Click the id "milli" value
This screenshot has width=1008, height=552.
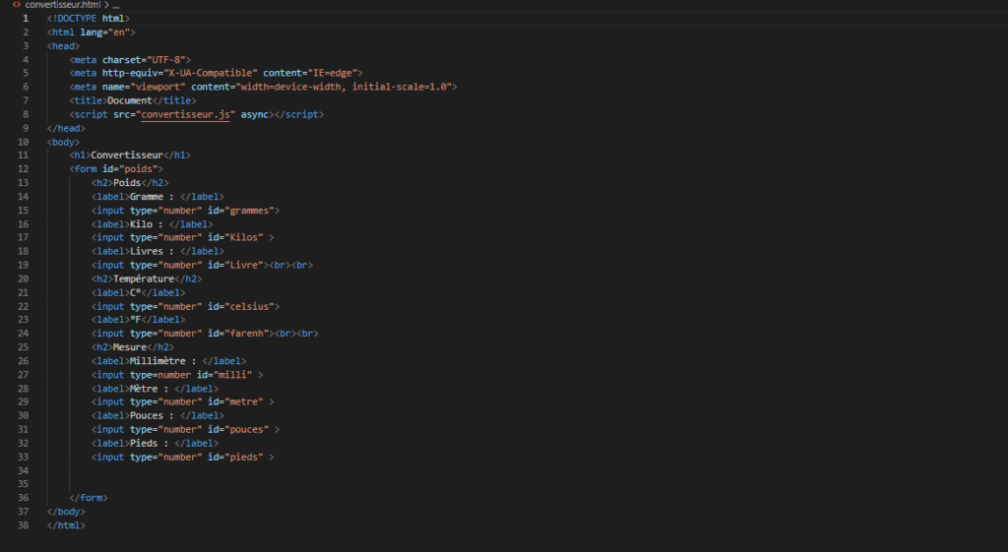(232, 375)
